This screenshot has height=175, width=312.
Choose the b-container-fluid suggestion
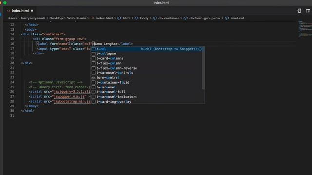147,82
